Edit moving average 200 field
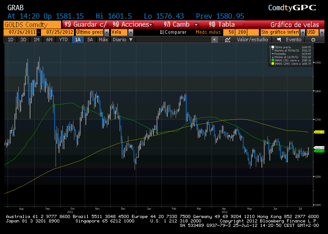 pos(241,32)
